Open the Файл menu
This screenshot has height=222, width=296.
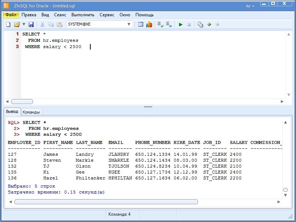[11, 15]
